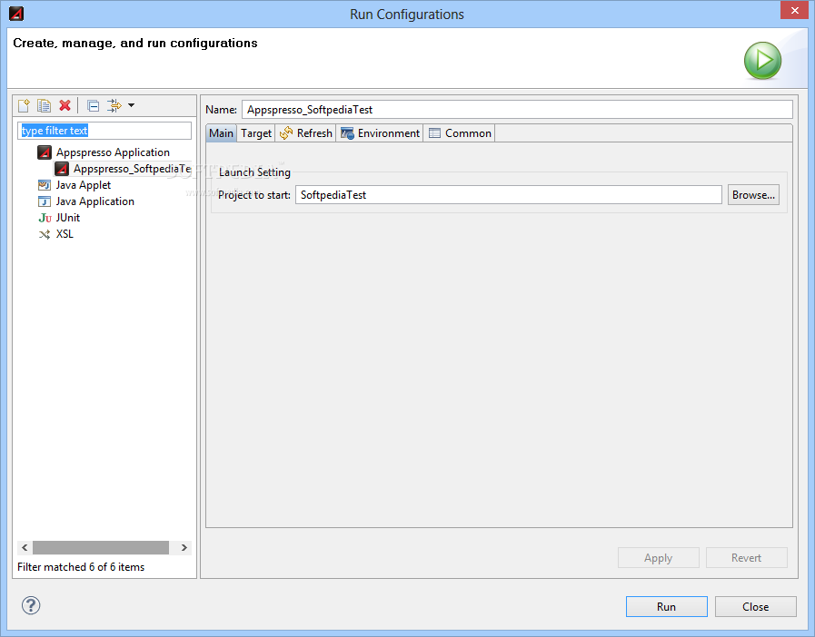Click the Run button
The width and height of the screenshot is (815, 637).
[x=666, y=606]
